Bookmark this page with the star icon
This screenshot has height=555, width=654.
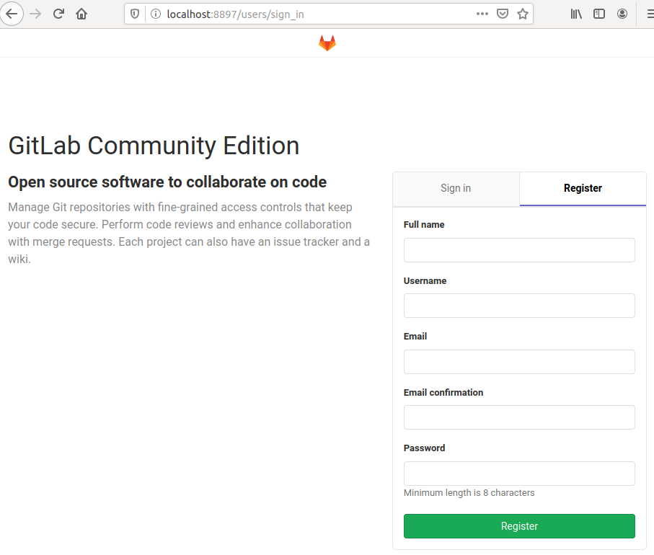[523, 14]
